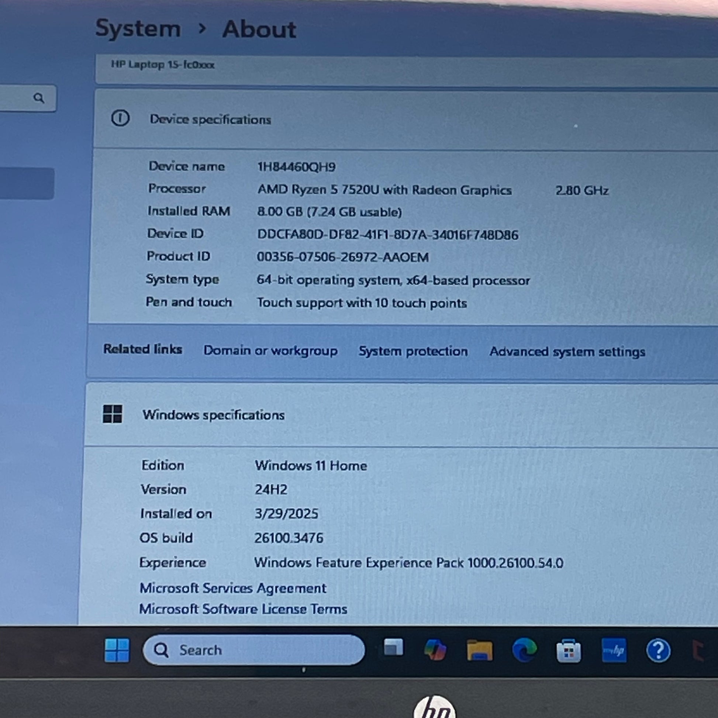Screen dimensions: 718x718
Task: Open the blue question mark help icon
Action: point(658,651)
